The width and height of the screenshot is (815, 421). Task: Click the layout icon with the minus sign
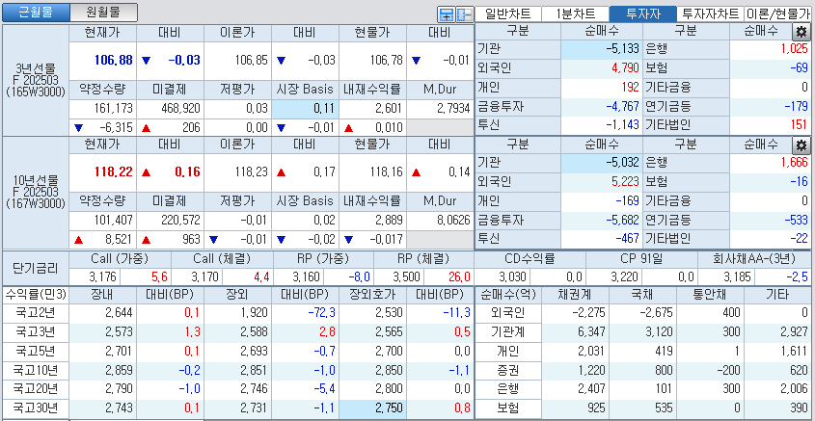[x=465, y=14]
